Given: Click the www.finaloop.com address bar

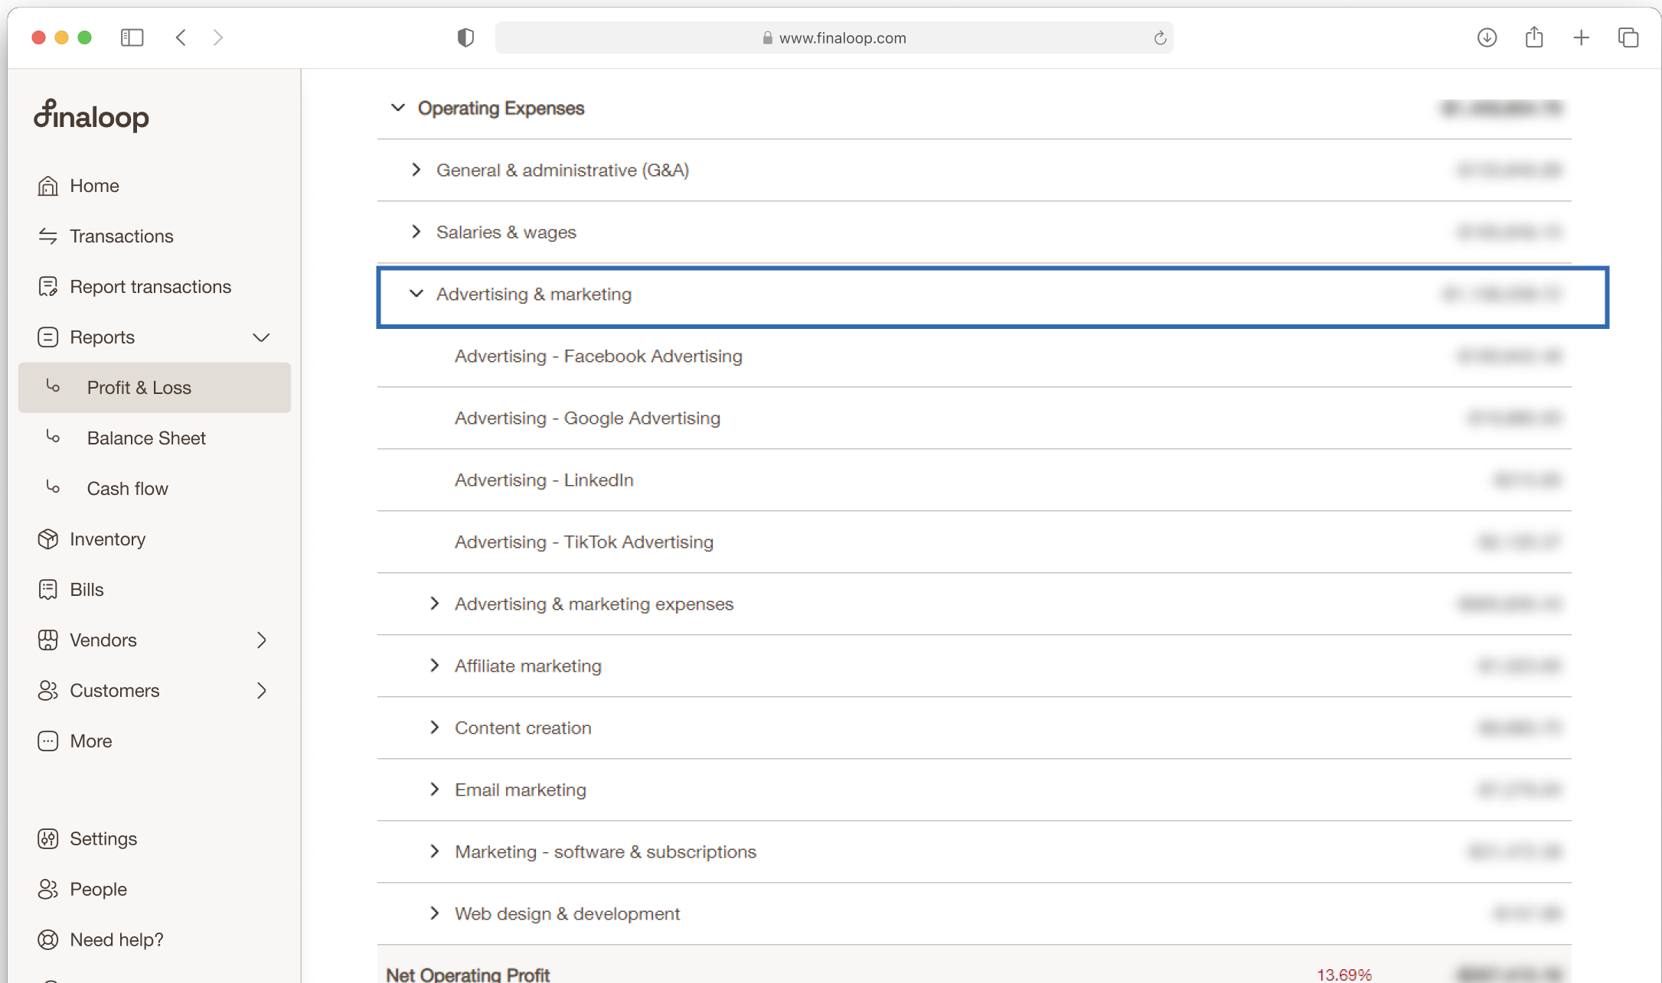Looking at the screenshot, I should (834, 37).
